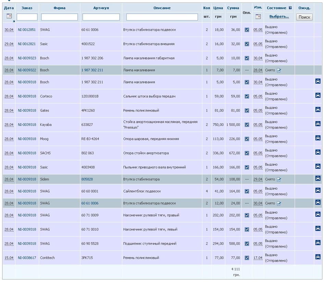This screenshot has width=329, height=282.
Task: Click car icon in SWAG 60 61 0006 cancelled row
Action: [318, 202]
